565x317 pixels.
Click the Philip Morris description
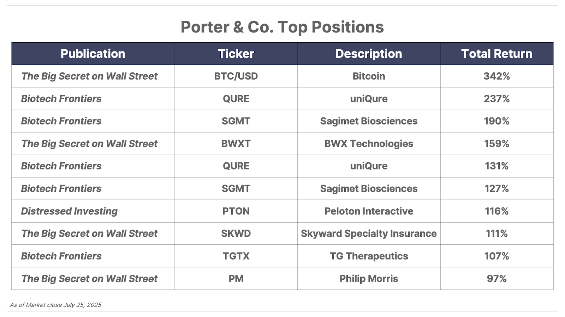coord(369,279)
